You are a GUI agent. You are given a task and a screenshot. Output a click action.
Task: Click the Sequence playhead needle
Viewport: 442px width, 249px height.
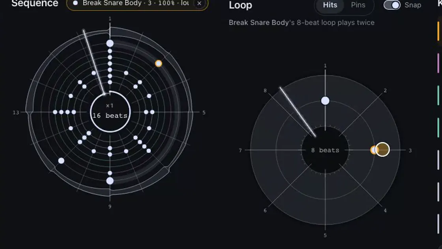(94, 62)
